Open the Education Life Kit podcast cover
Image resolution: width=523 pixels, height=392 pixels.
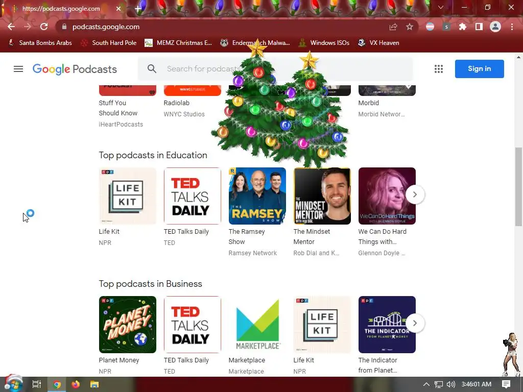point(127,196)
